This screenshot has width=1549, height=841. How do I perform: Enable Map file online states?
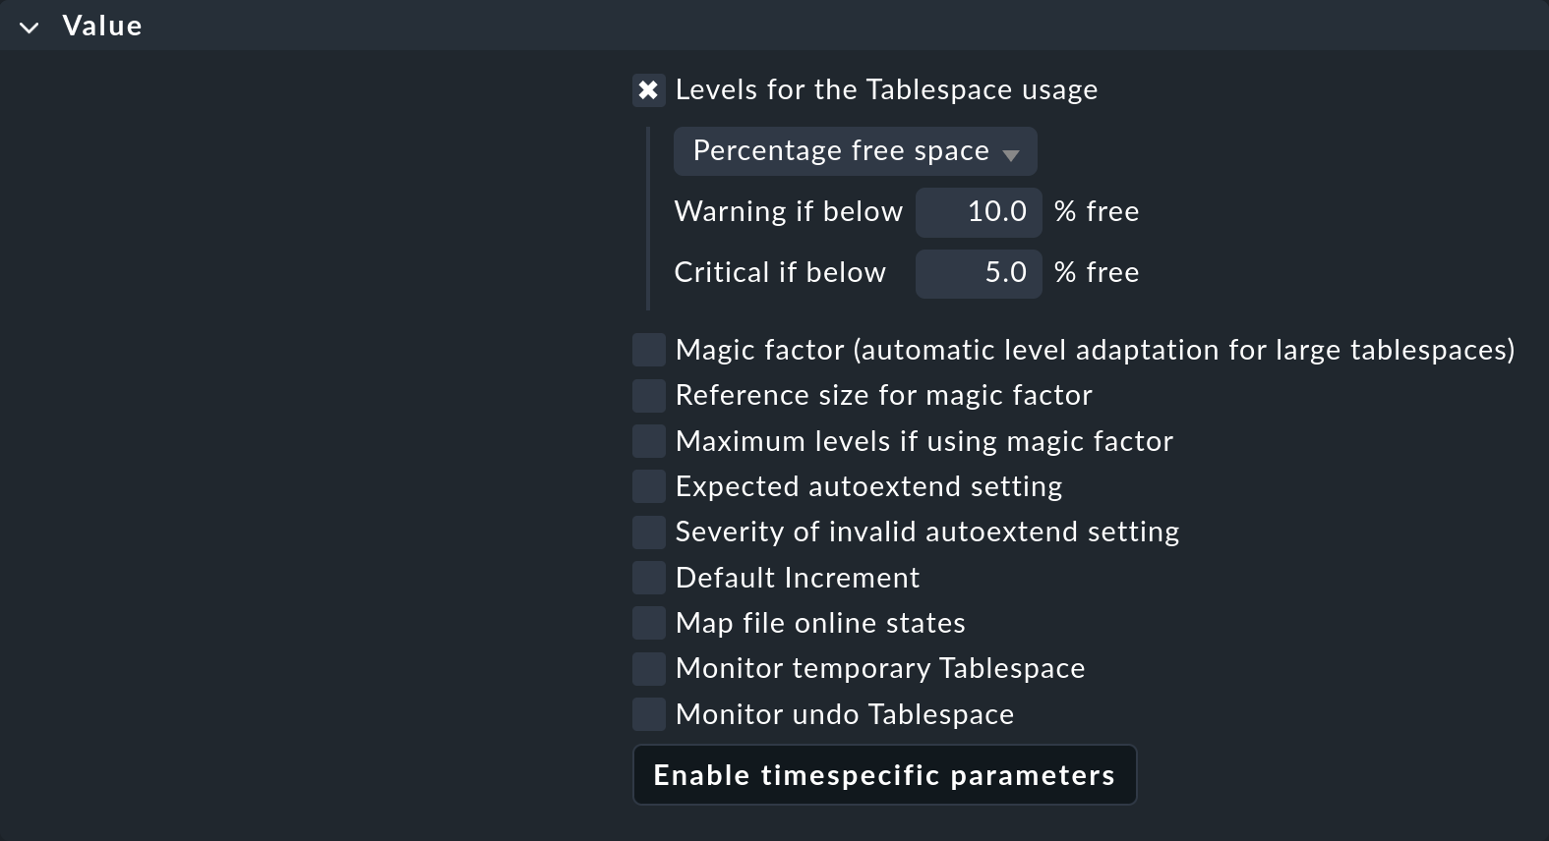[648, 622]
